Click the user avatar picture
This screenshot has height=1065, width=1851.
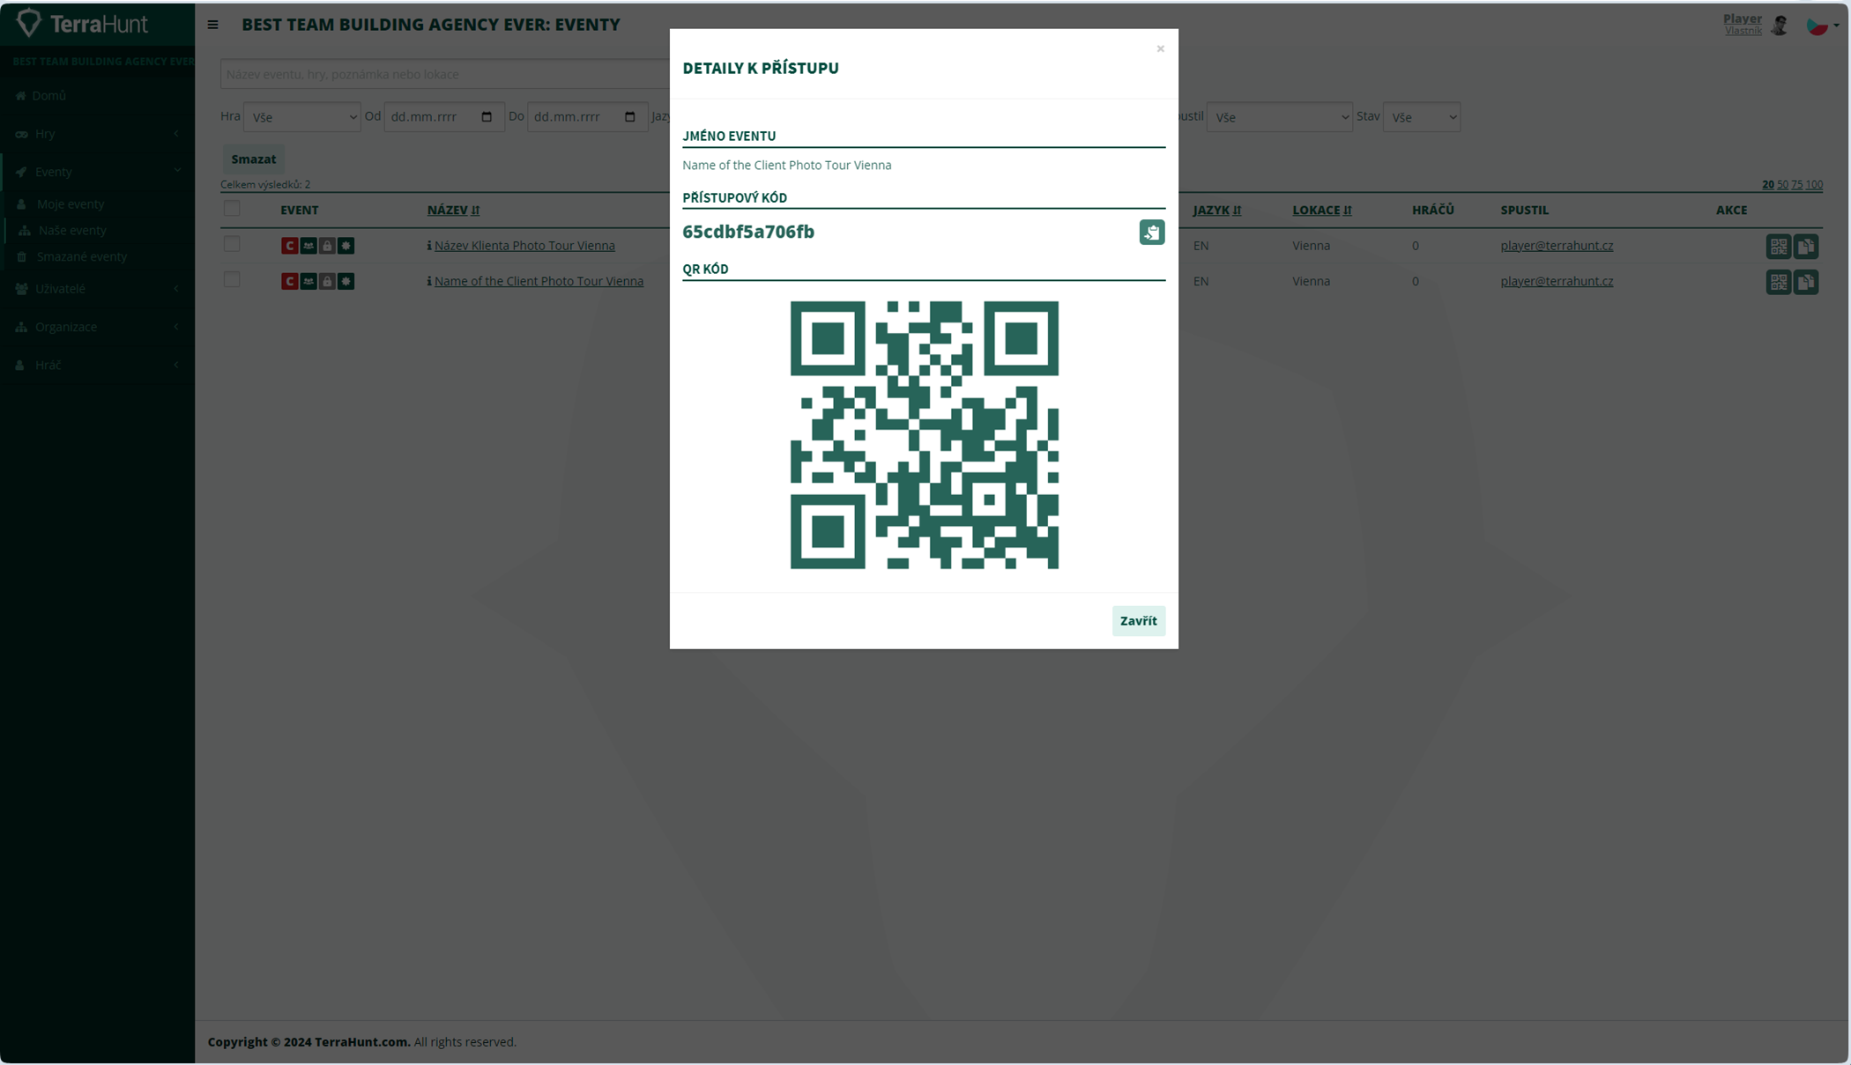point(1780,26)
